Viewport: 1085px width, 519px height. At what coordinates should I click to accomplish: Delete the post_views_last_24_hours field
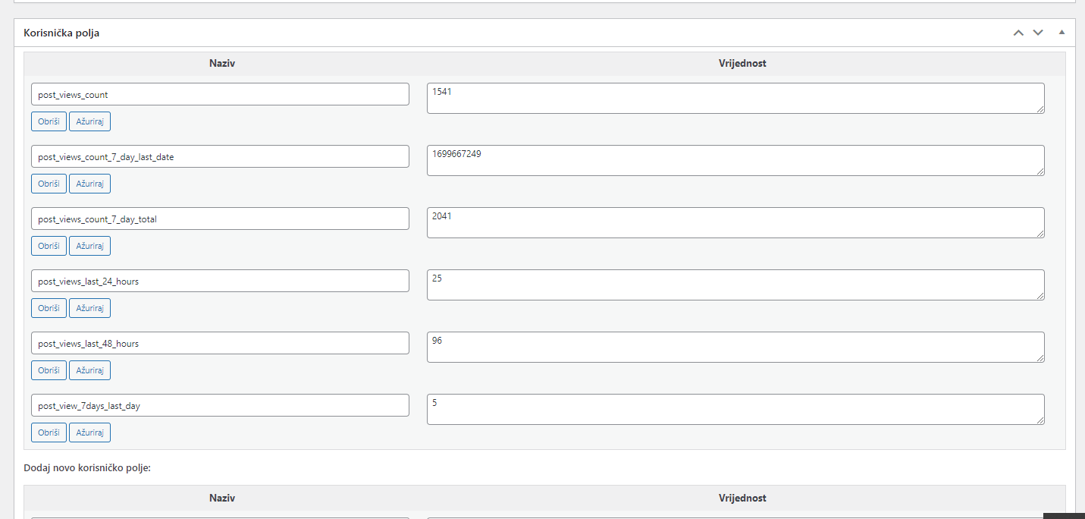(x=49, y=308)
